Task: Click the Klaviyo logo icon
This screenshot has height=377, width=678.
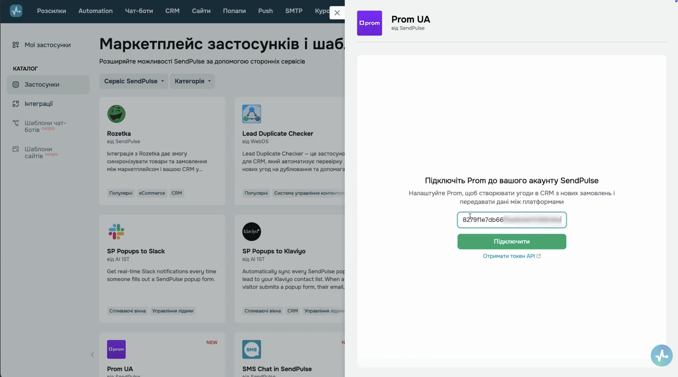Action: pos(251,231)
